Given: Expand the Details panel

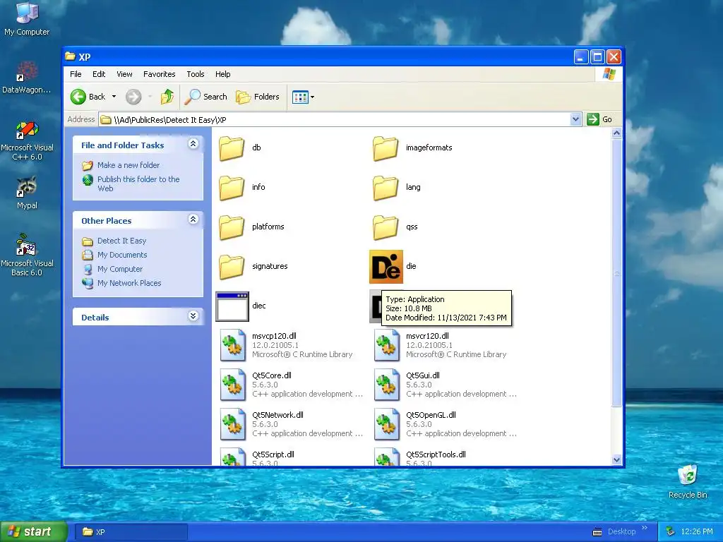Looking at the screenshot, I should (x=193, y=316).
